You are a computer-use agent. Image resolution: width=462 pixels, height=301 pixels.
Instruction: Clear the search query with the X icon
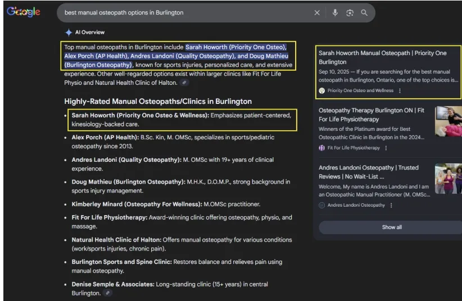317,13
